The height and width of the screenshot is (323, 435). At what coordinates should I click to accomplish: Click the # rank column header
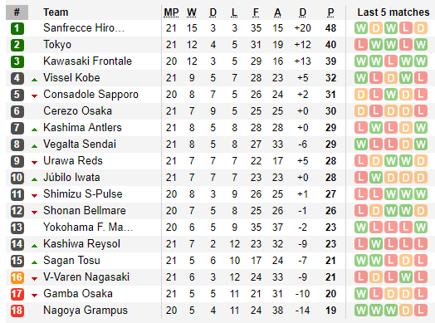tap(17, 12)
